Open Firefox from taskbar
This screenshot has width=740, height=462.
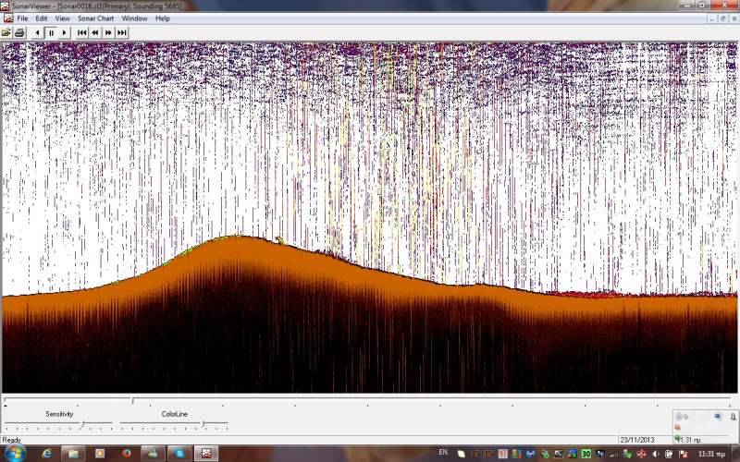(127, 454)
